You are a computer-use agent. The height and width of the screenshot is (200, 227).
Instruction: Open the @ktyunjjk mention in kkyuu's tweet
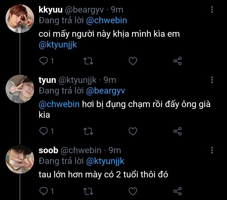click(58, 45)
